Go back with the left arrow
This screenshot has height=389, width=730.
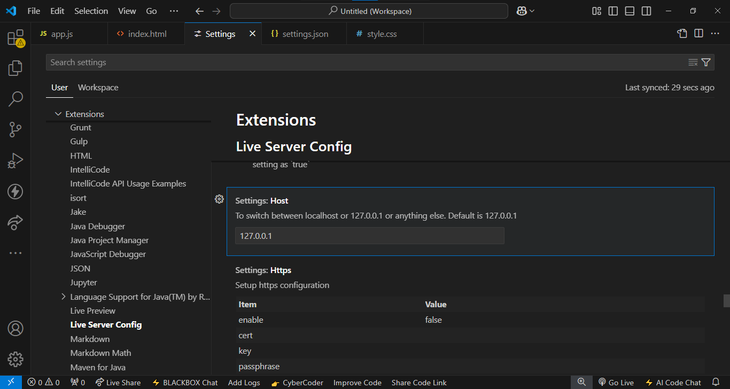[x=199, y=11]
